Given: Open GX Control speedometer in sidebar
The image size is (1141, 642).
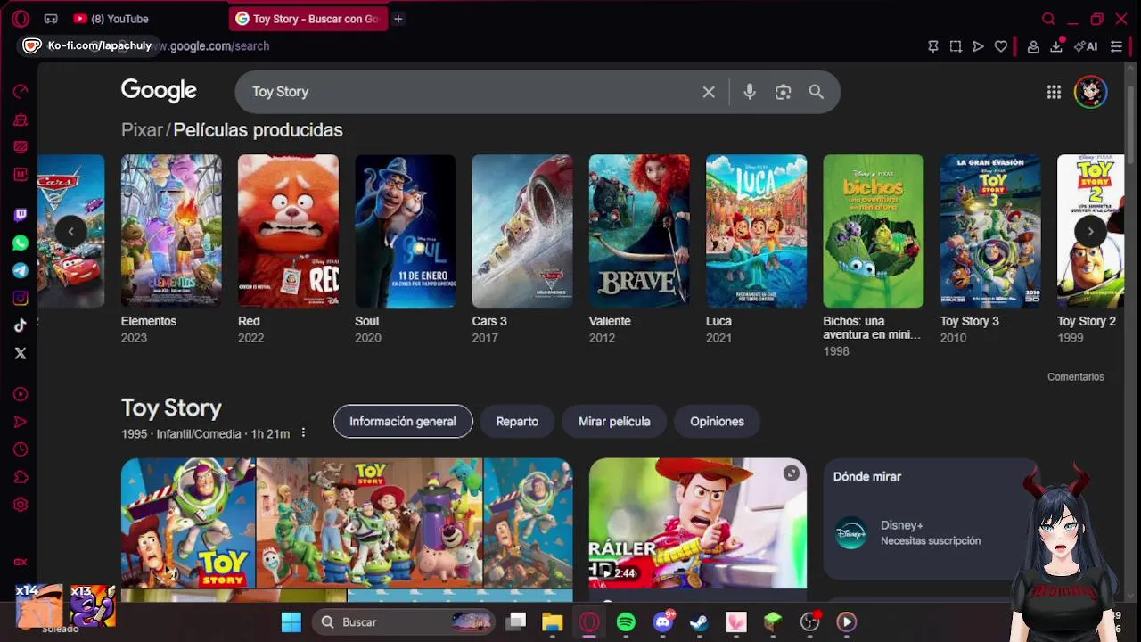Looking at the screenshot, I should pos(21,91).
